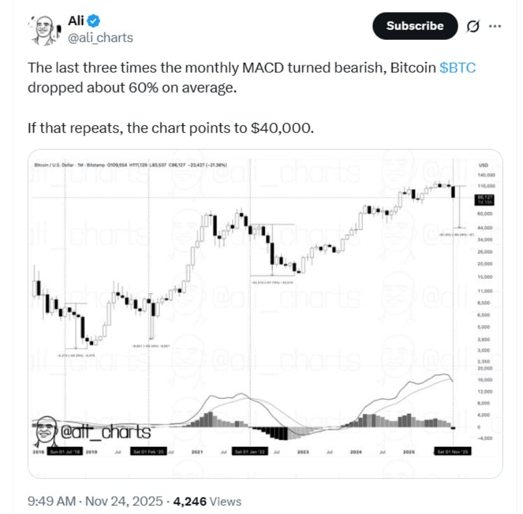This screenshot has width=523, height=514.
Task: Open the $BTC cashtag link
Action: 457,68
